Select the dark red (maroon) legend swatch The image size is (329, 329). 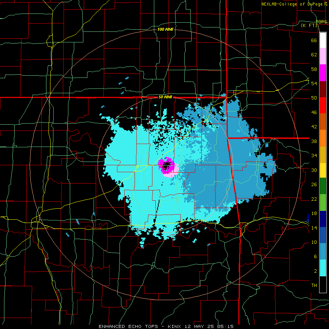pos(323,89)
